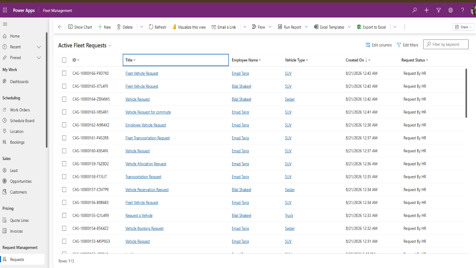Viewport: 476px width, 268px height.
Task: Open the Email a Link dropdown arrow
Action: pyautogui.click(x=245, y=27)
